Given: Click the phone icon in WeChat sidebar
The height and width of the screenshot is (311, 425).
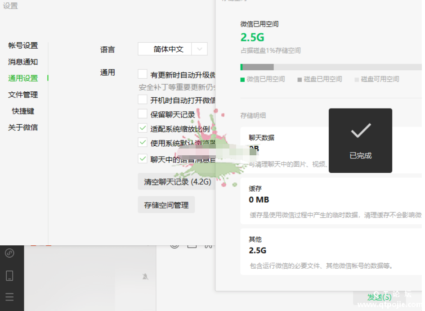Looking at the screenshot, I should click(9, 276).
